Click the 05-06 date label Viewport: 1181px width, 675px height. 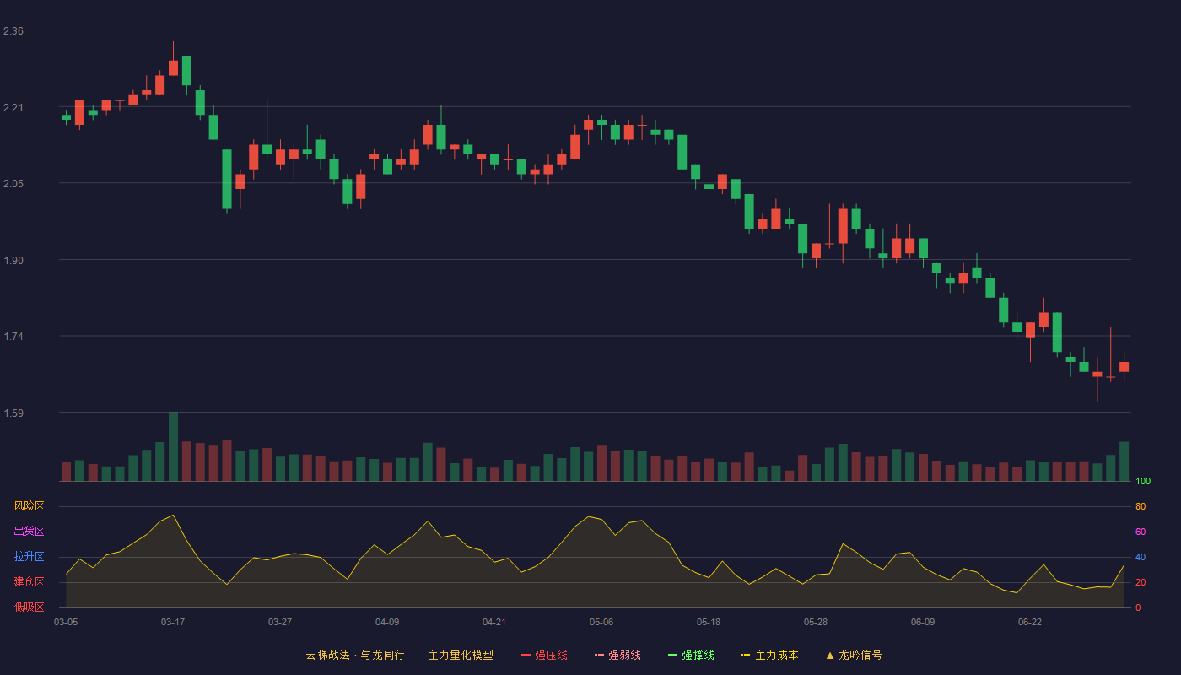(x=601, y=622)
